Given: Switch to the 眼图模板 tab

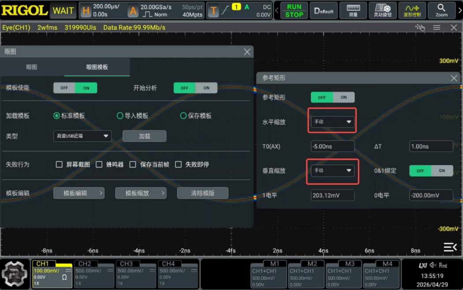Looking at the screenshot, I should [97, 67].
